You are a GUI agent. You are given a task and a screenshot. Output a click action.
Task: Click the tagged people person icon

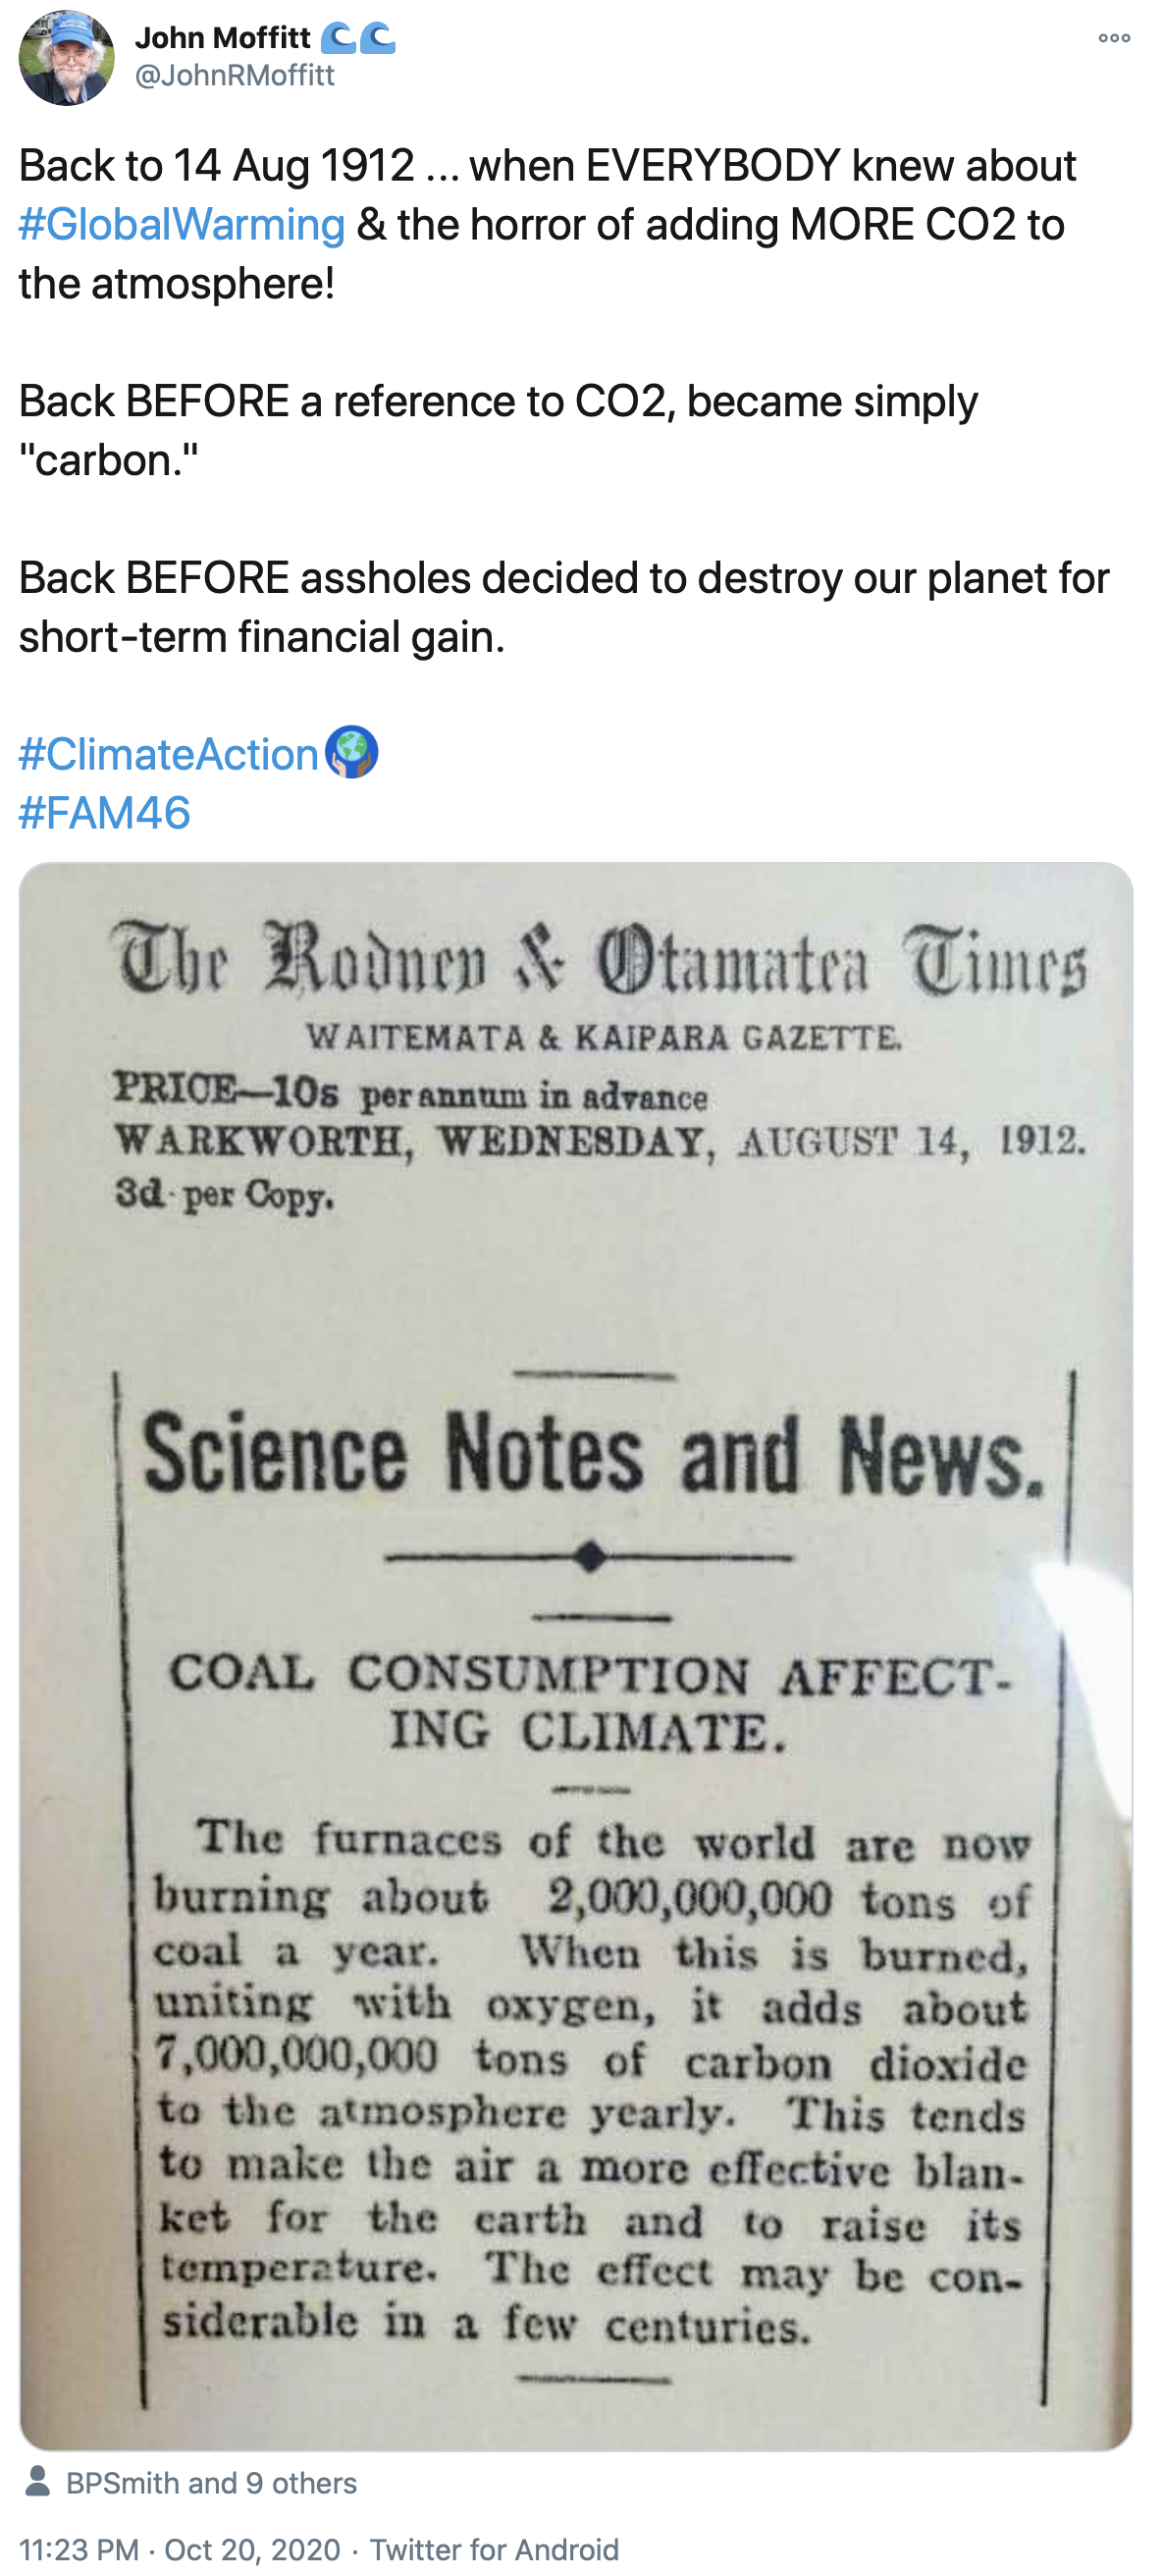38,2482
